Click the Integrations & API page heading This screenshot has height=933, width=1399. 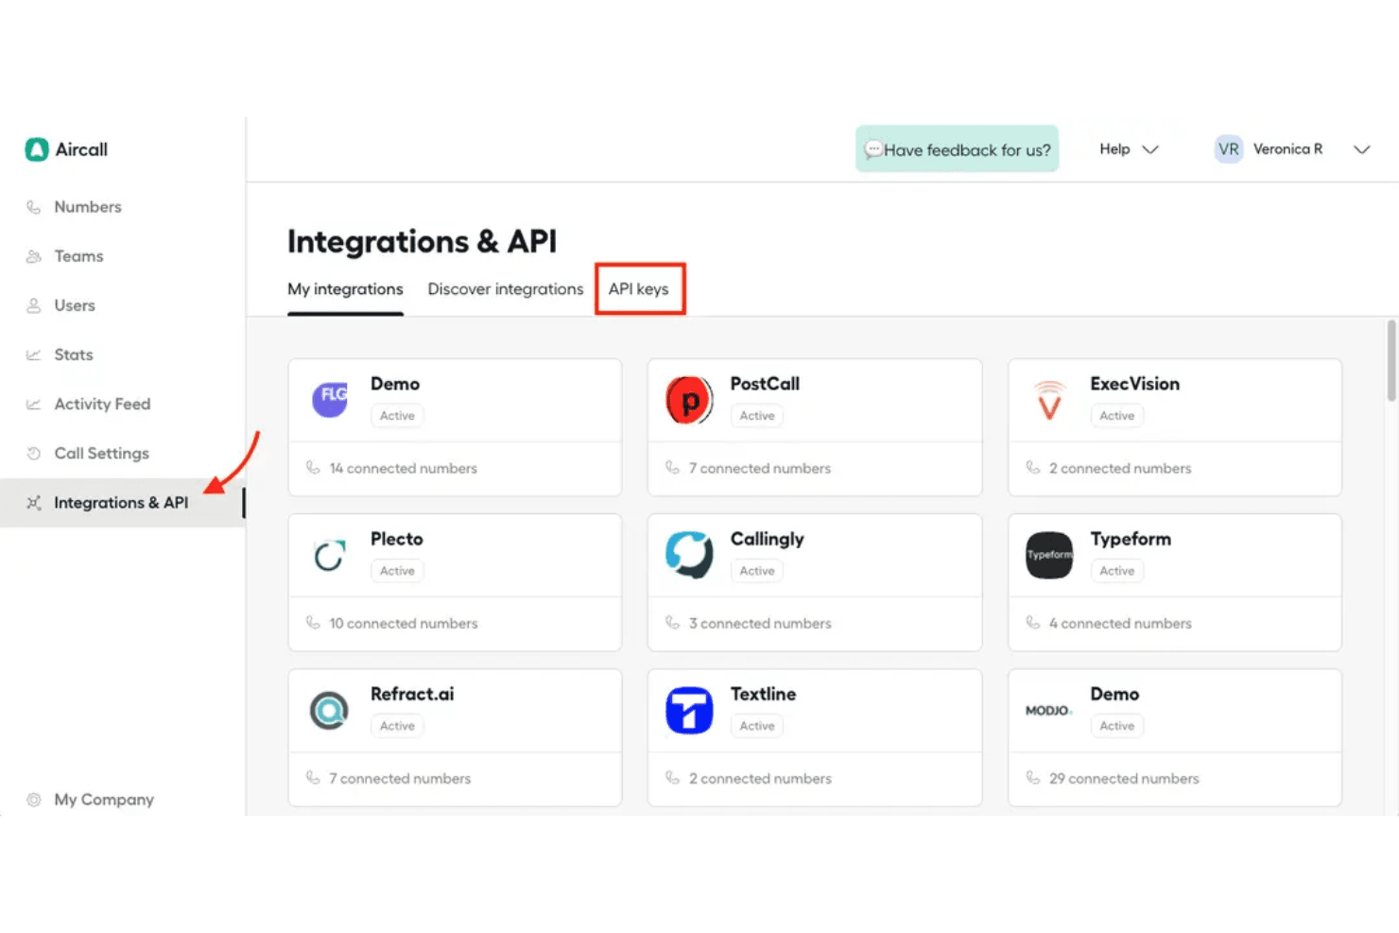(422, 241)
